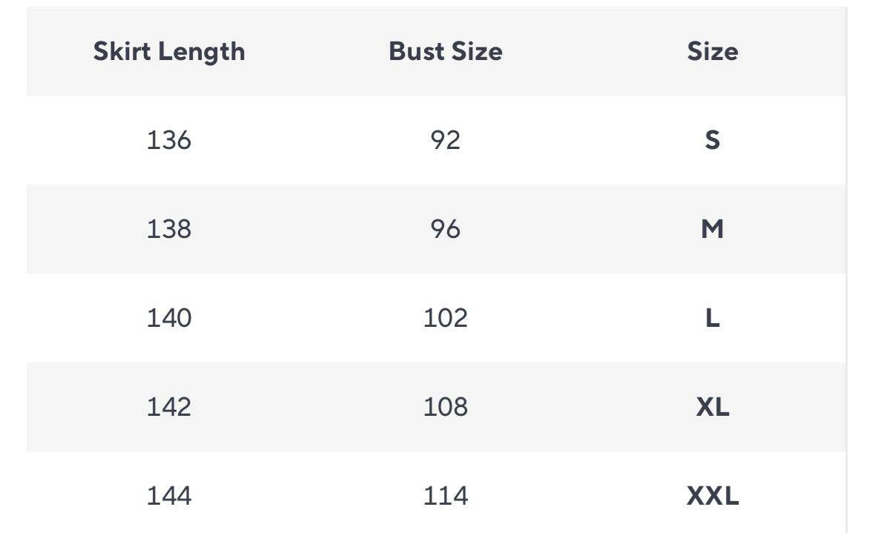
Task: Select the bust size value 92
Action: tap(446, 140)
